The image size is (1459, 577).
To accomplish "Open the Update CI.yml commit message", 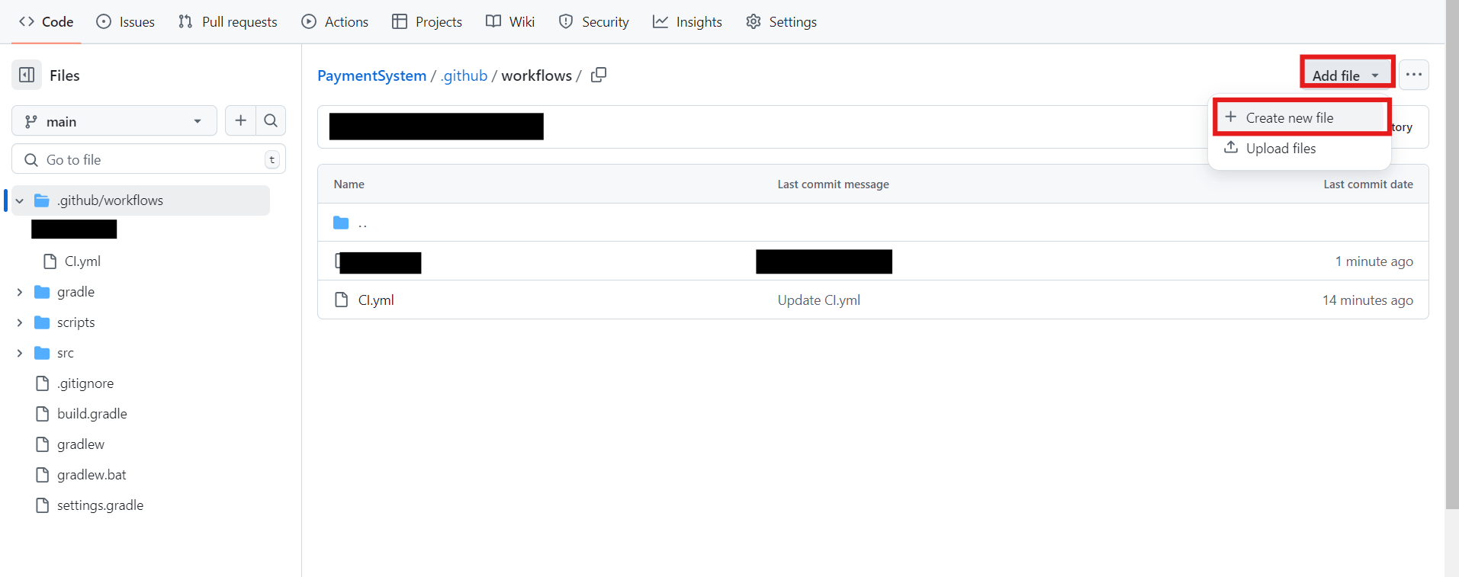I will [818, 300].
